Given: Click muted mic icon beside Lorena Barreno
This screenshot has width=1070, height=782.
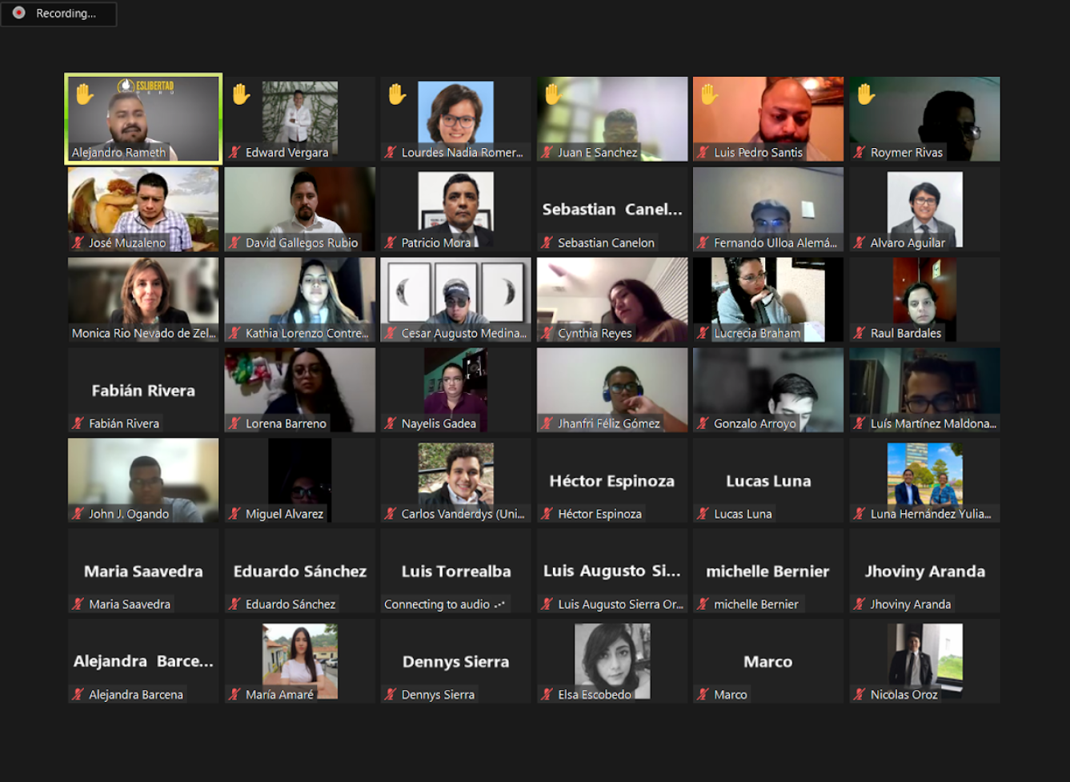Looking at the screenshot, I should [235, 423].
